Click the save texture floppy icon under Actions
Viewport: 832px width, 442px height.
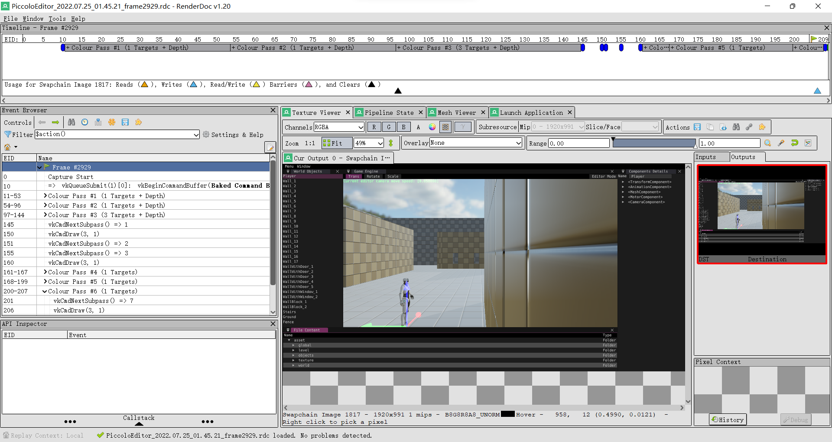697,127
